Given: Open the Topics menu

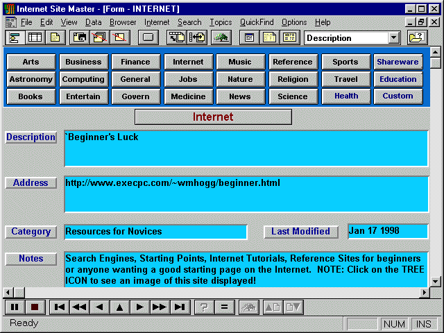Looking at the screenshot, I should (x=221, y=22).
